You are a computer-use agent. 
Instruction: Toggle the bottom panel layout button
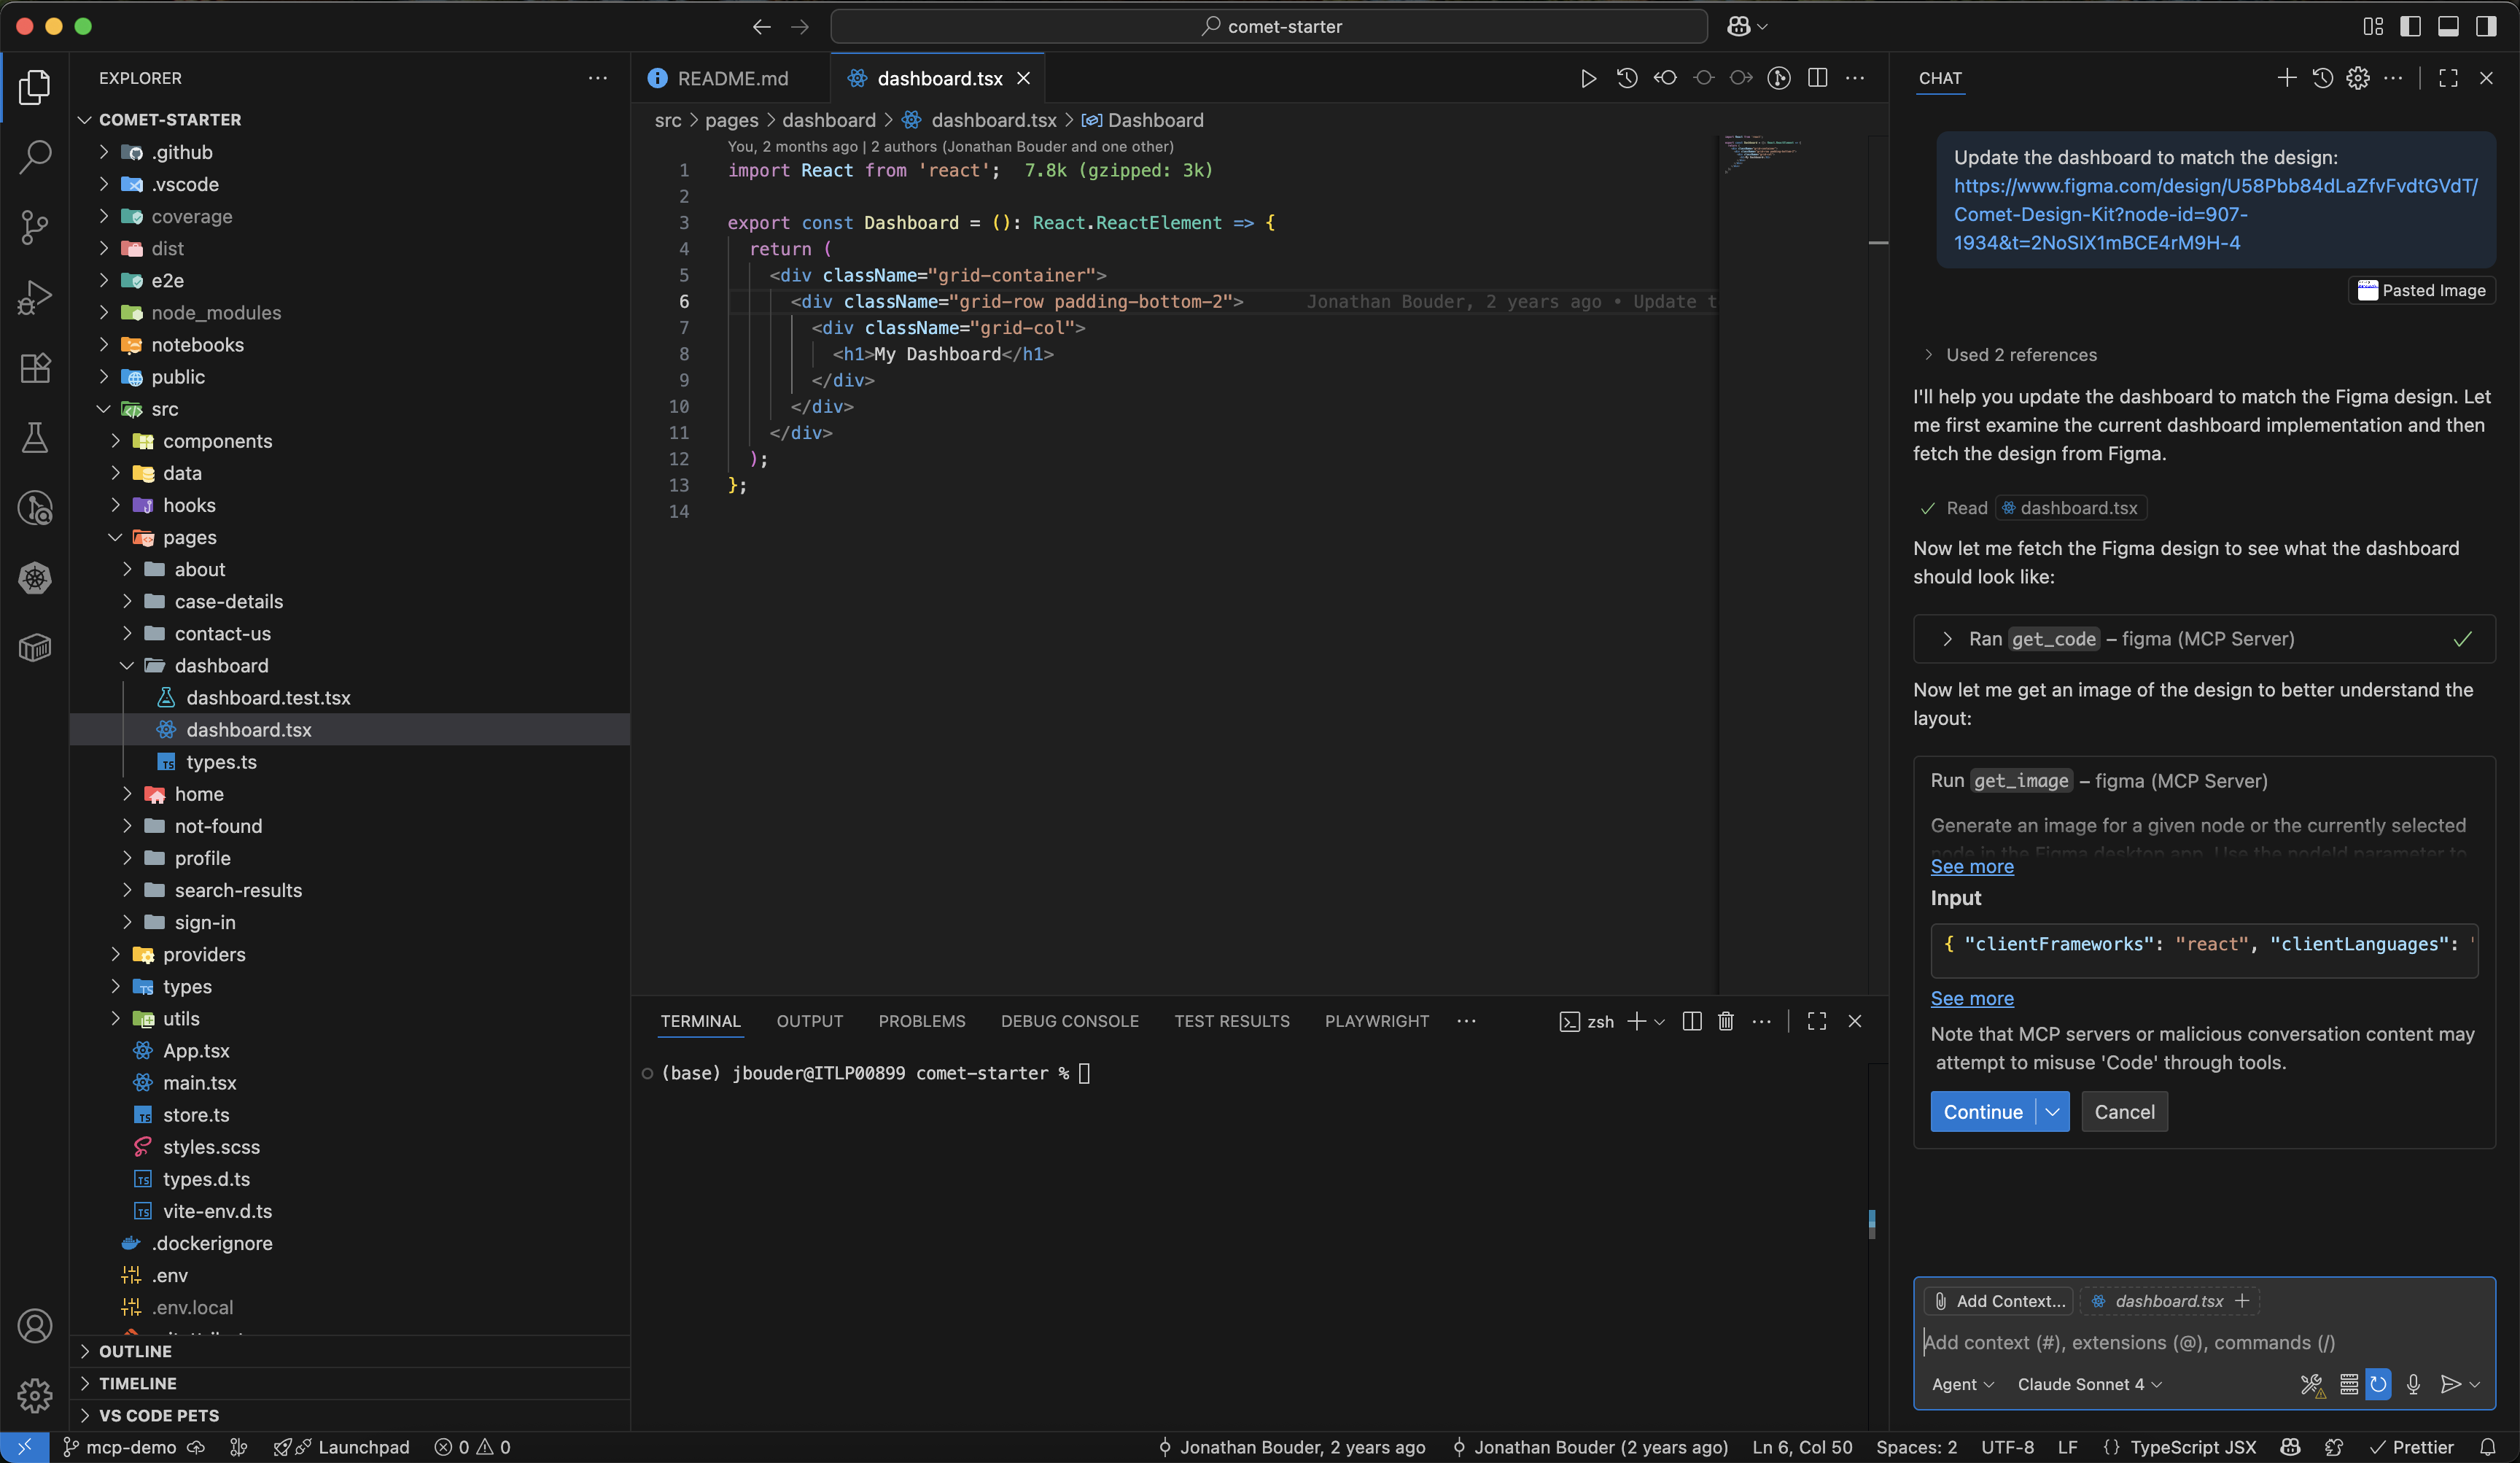pyautogui.click(x=2448, y=26)
